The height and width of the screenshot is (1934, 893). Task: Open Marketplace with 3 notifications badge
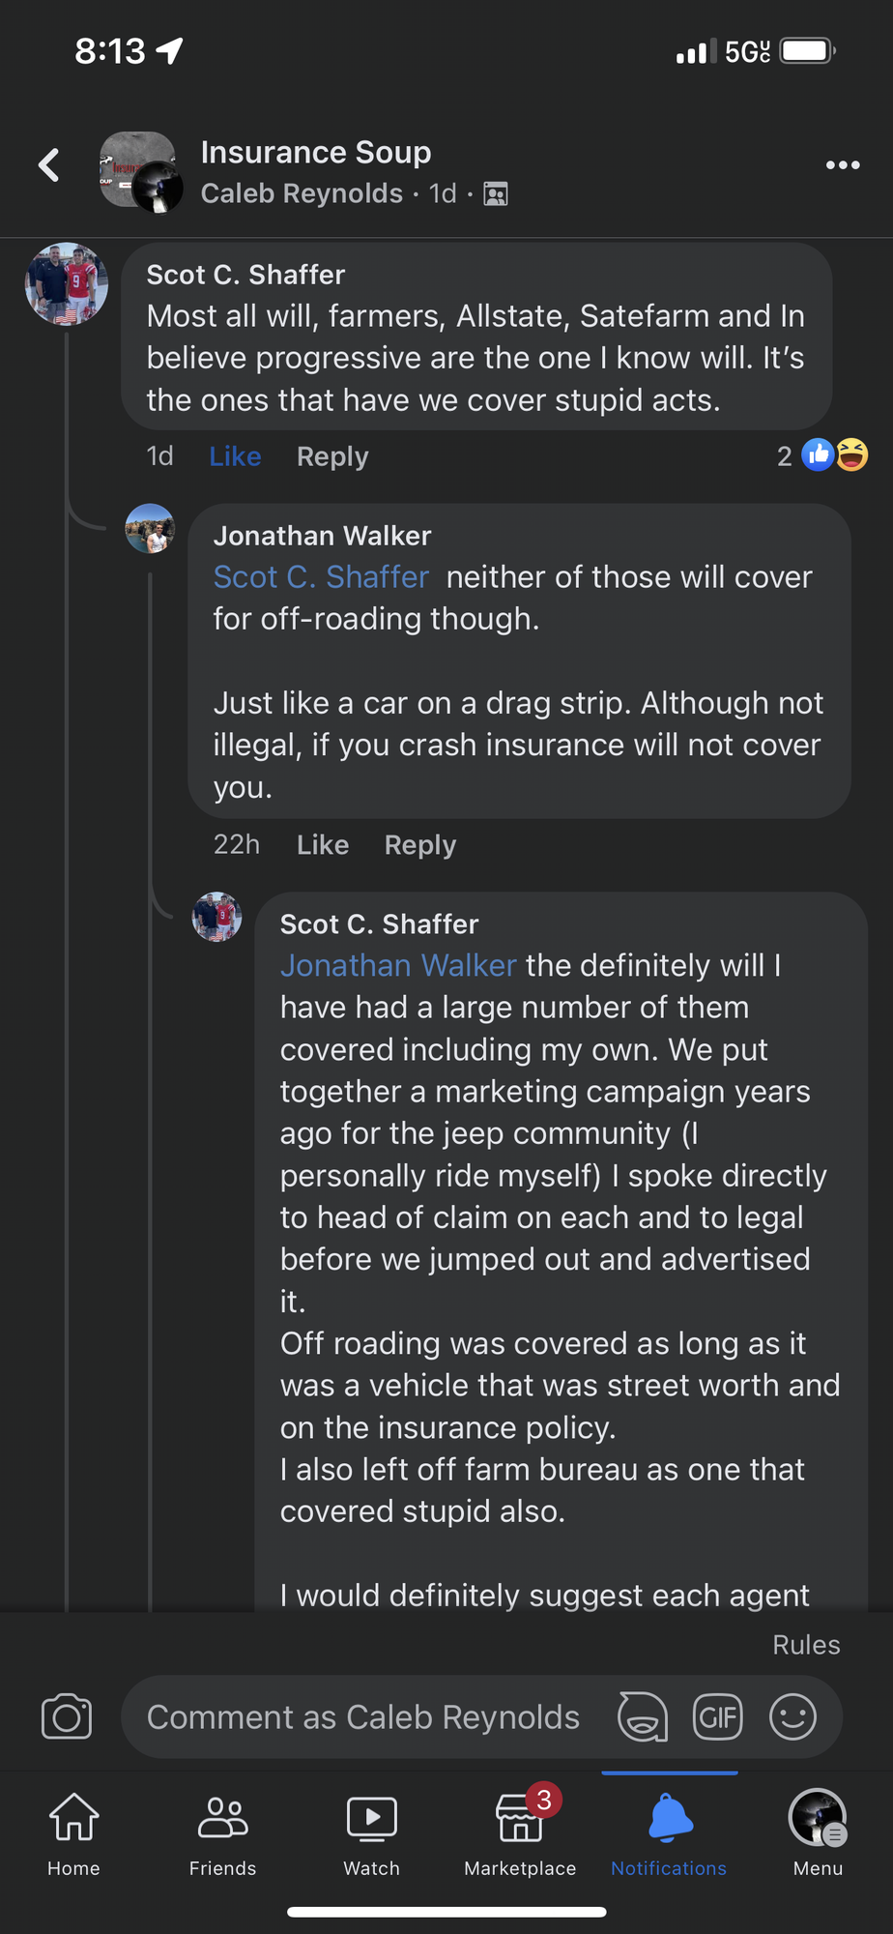(520, 1831)
